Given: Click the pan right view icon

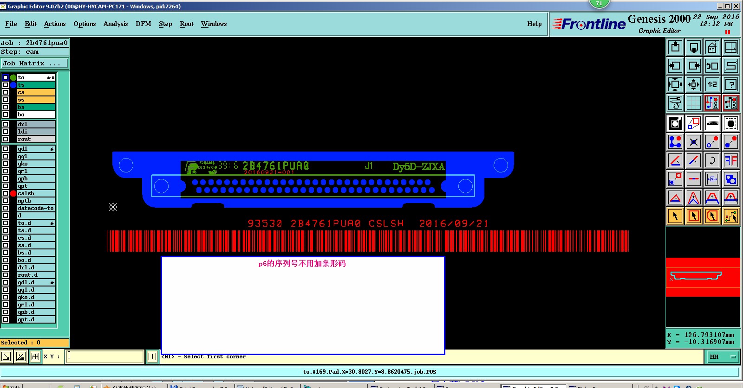Looking at the screenshot, I should pos(694,66).
